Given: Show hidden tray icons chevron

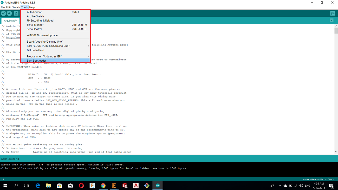Looking at the screenshot, I should 280,186.
